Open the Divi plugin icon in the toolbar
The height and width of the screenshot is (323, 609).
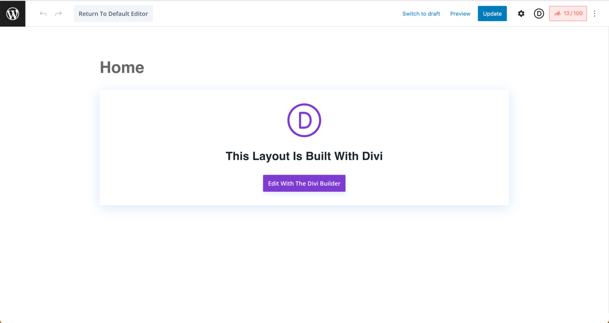click(539, 13)
